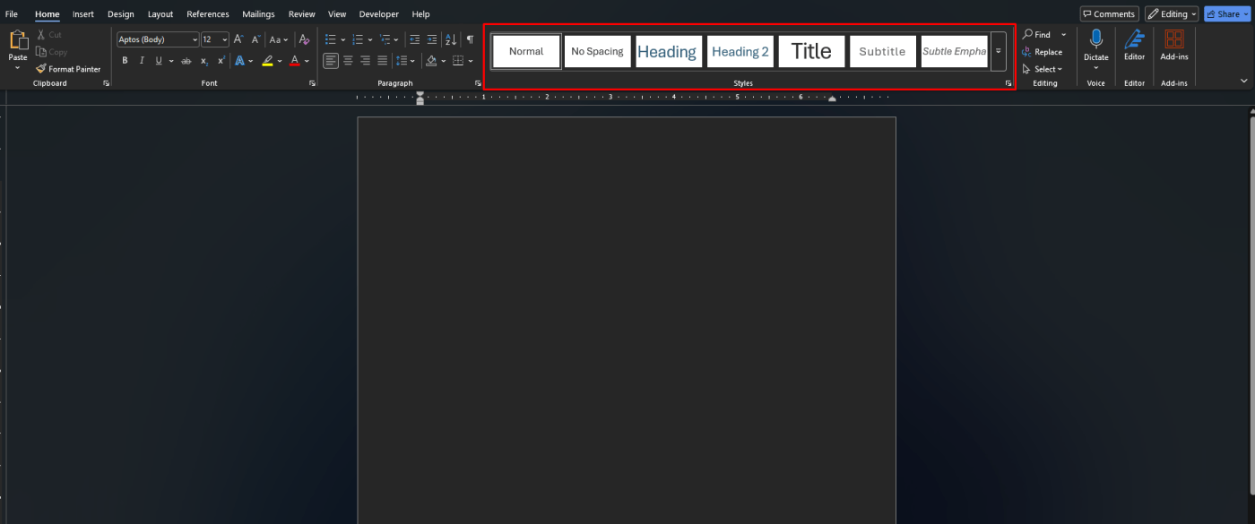Switch to the Layout tab
This screenshot has width=1255, height=524.
(x=160, y=14)
